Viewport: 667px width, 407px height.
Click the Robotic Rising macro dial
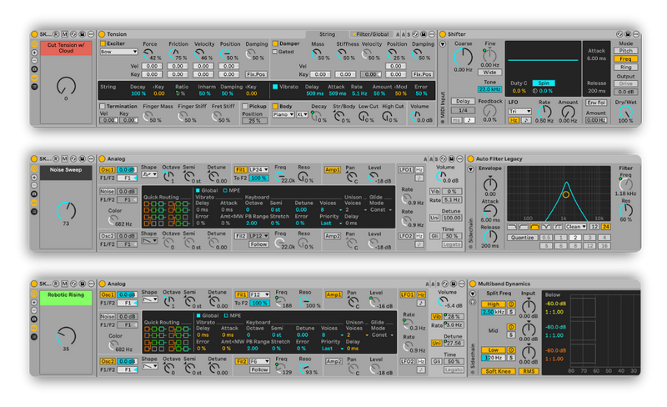coord(66,334)
